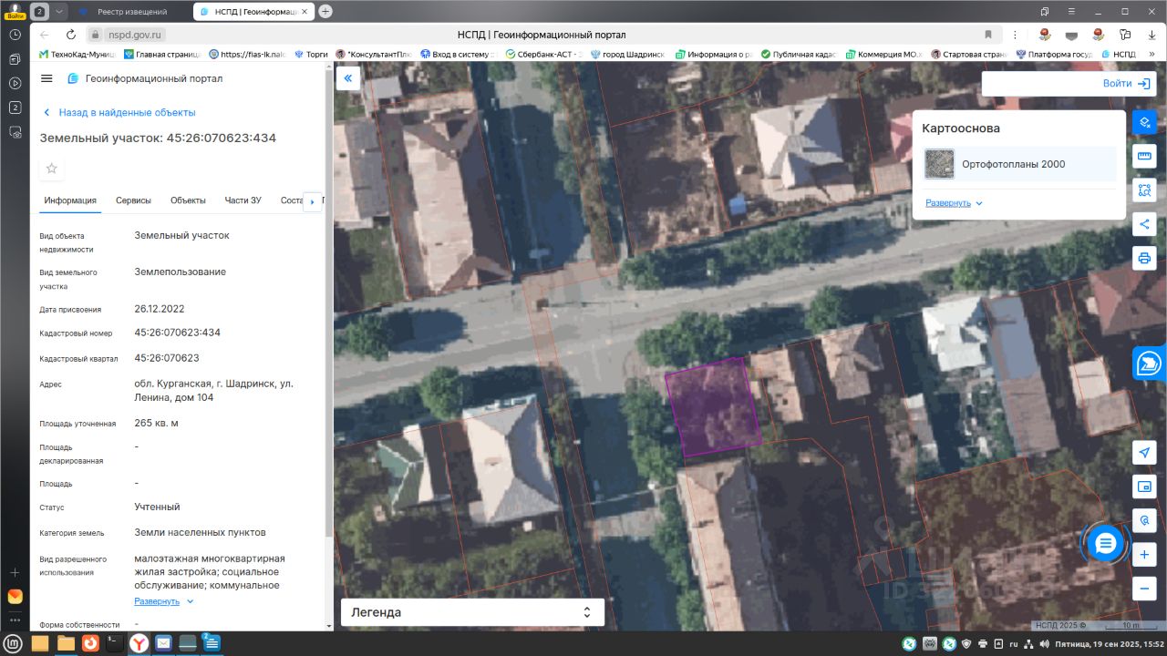Click the status value Учтенный
Viewport: 1167px width, 656px height.
pyautogui.click(x=158, y=507)
